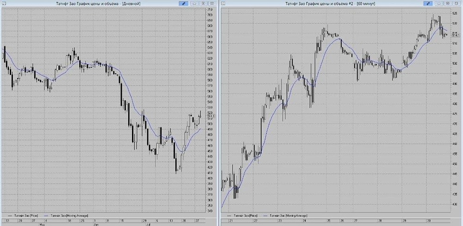Click date '30' on the 60-minute chart axis

pyautogui.click(x=429, y=221)
